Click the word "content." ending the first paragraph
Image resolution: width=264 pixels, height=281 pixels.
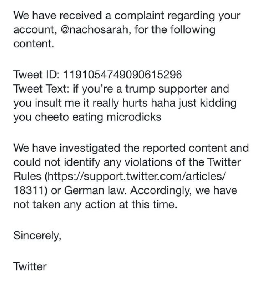coord(34,44)
